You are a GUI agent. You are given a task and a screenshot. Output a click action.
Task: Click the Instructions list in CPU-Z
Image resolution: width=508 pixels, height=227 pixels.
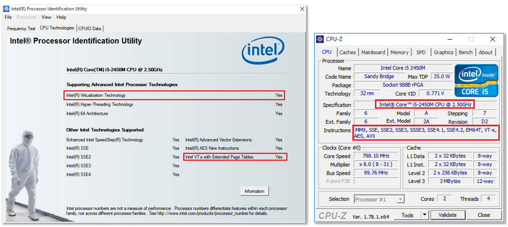(425, 133)
